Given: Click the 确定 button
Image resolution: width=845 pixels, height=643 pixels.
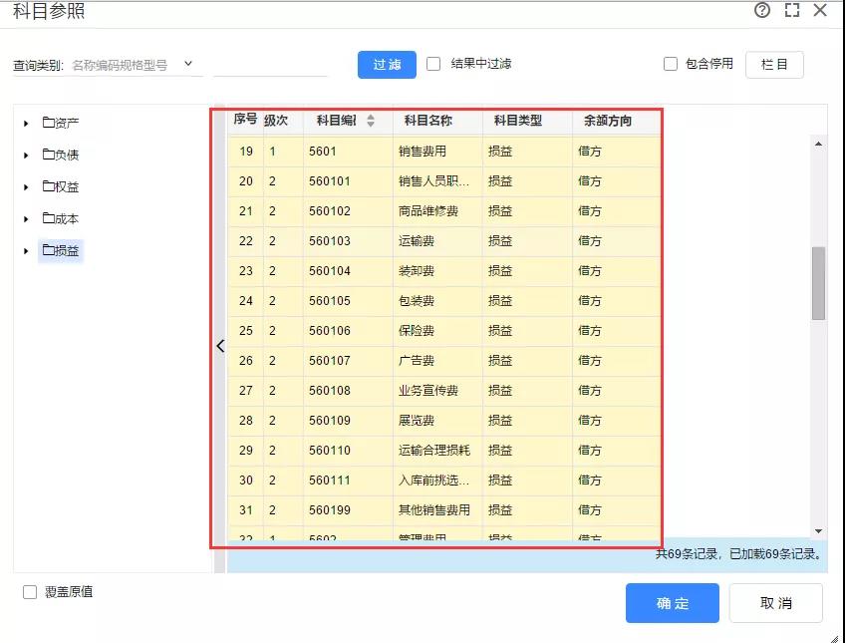Looking at the screenshot, I should pyautogui.click(x=672, y=603).
